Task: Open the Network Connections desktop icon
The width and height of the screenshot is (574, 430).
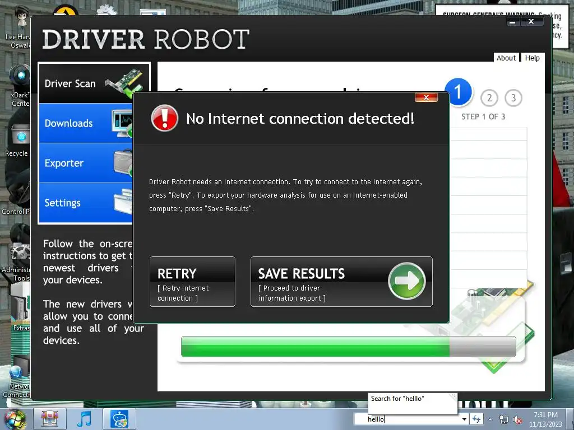Action: (x=16, y=381)
